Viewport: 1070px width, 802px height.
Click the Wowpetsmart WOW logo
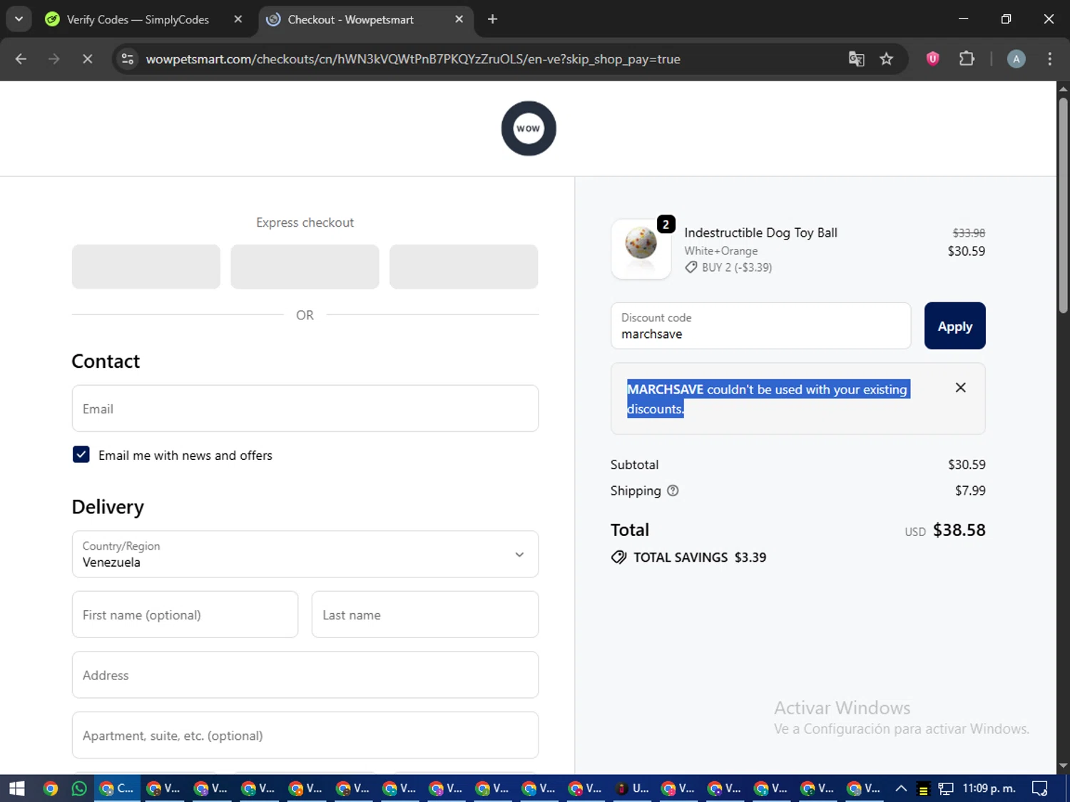(529, 128)
